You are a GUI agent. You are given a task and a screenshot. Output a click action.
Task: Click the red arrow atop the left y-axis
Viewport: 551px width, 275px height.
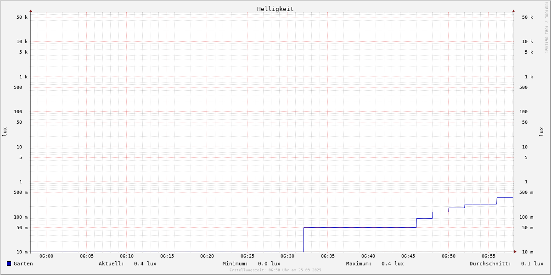tap(31, 11)
